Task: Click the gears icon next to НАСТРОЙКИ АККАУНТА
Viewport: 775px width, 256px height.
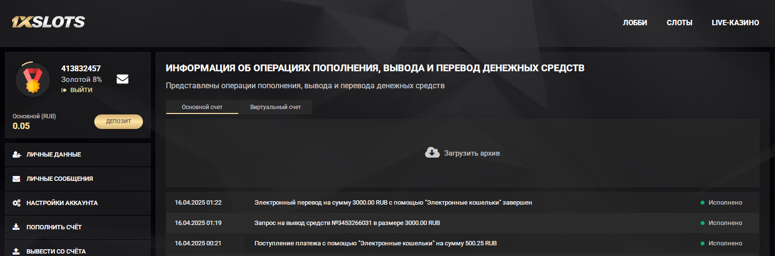Action: pos(17,203)
